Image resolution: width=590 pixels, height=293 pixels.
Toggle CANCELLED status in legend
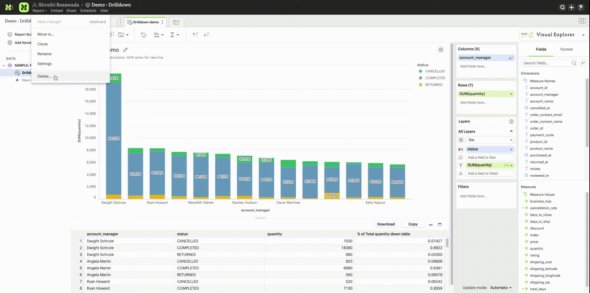point(432,71)
